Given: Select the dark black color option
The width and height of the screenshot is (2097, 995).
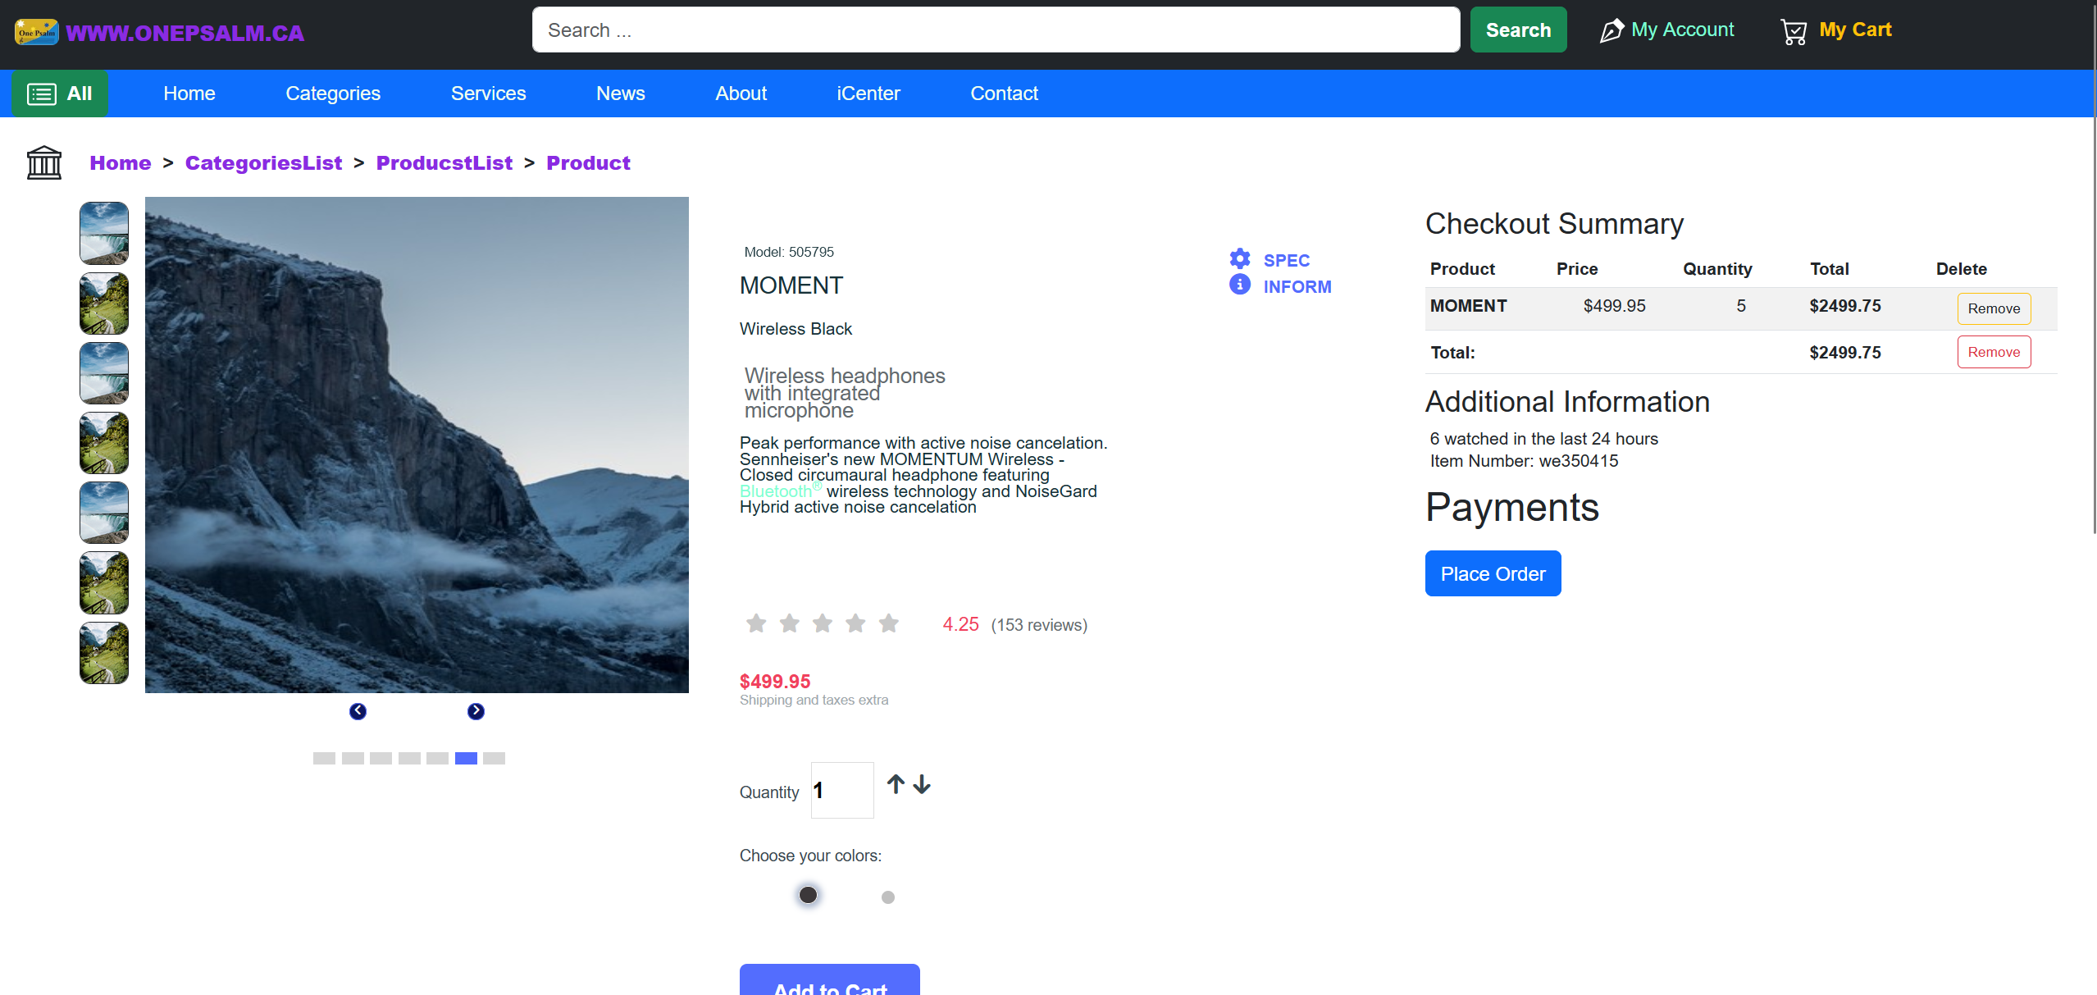Looking at the screenshot, I should 808,895.
